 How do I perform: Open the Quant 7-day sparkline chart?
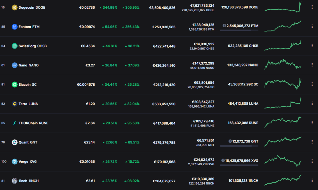(283, 142)
